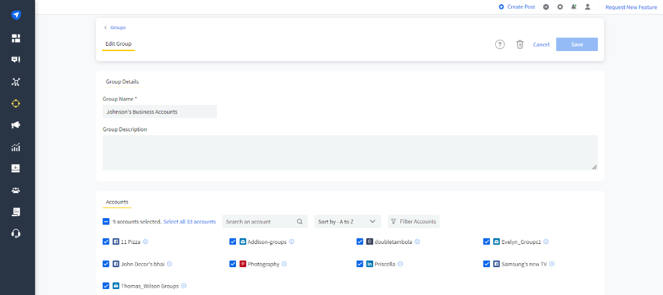Click info icon next to Photography
This screenshot has width=663, height=295.
[284, 264]
